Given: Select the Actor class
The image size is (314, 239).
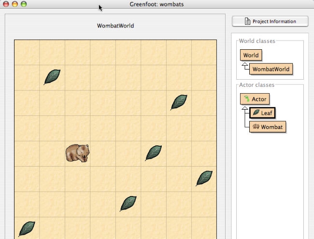Looking at the screenshot, I should [x=254, y=99].
